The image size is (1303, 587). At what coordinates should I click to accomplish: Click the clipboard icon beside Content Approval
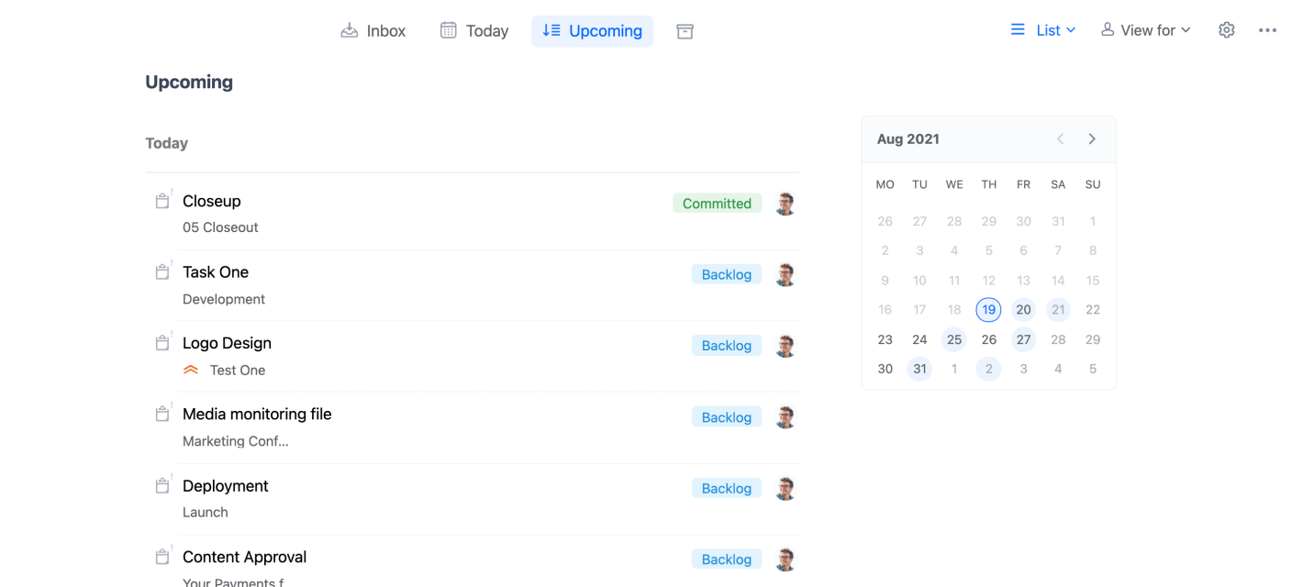click(x=162, y=557)
